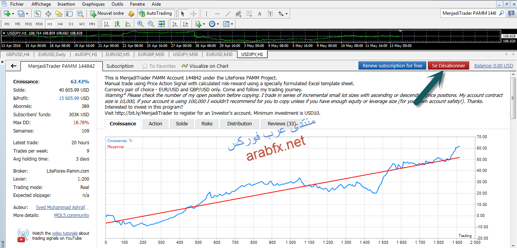Open the Fenetre menu

[137, 4]
